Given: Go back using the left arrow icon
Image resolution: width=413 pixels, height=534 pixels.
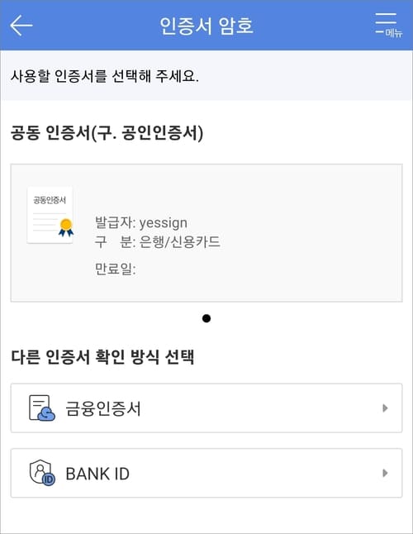Looking at the screenshot, I should pos(21,25).
